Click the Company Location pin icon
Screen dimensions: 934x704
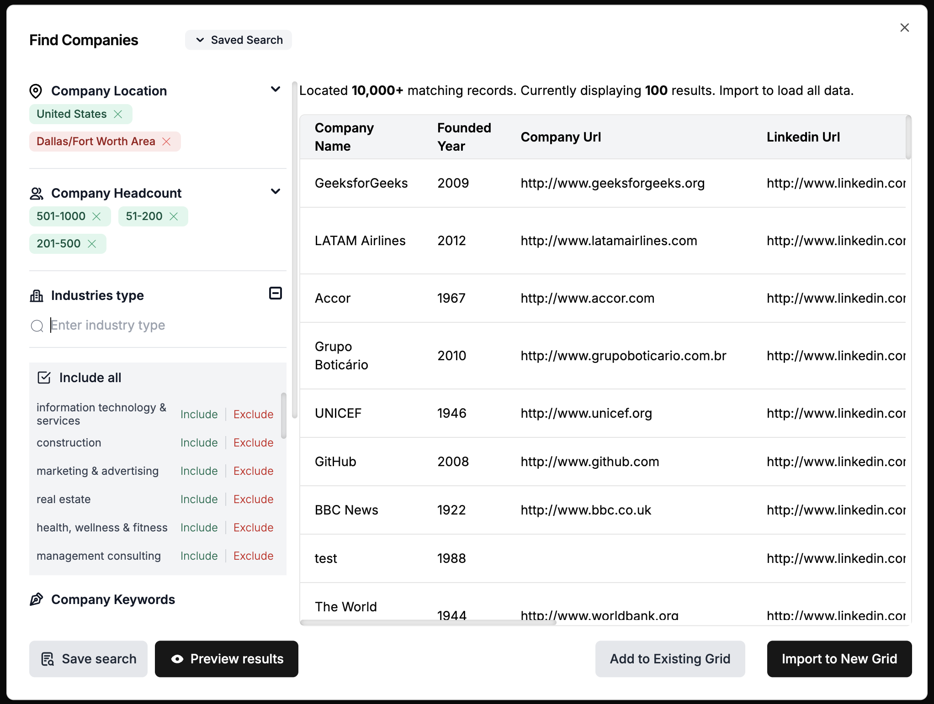[x=36, y=91]
